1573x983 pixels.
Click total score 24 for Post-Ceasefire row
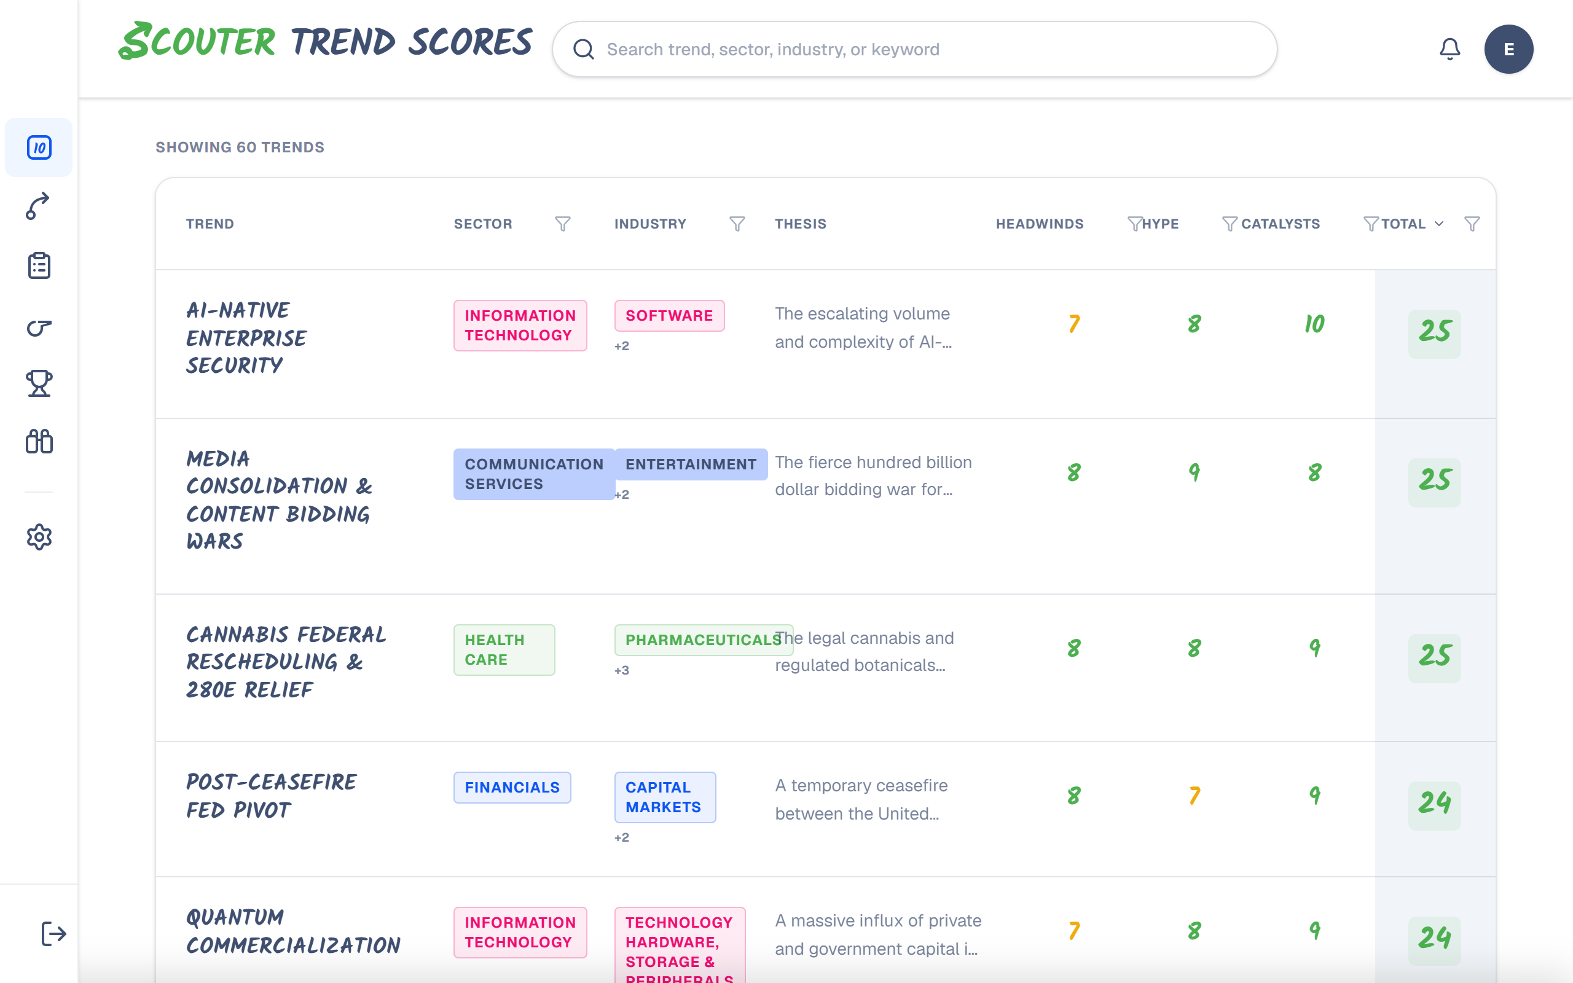click(1435, 805)
